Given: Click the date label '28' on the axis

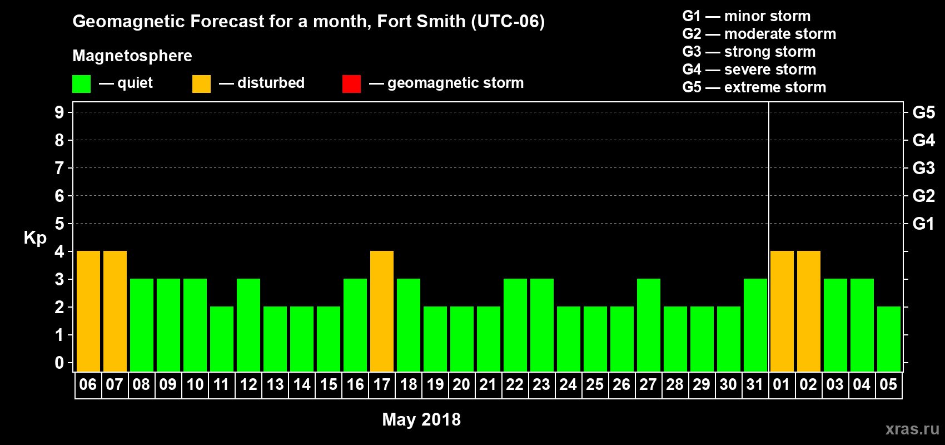Looking at the screenshot, I should (675, 384).
